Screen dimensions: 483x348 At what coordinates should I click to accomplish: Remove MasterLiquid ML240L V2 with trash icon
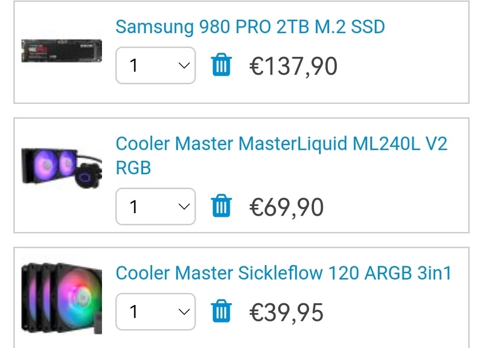222,207
